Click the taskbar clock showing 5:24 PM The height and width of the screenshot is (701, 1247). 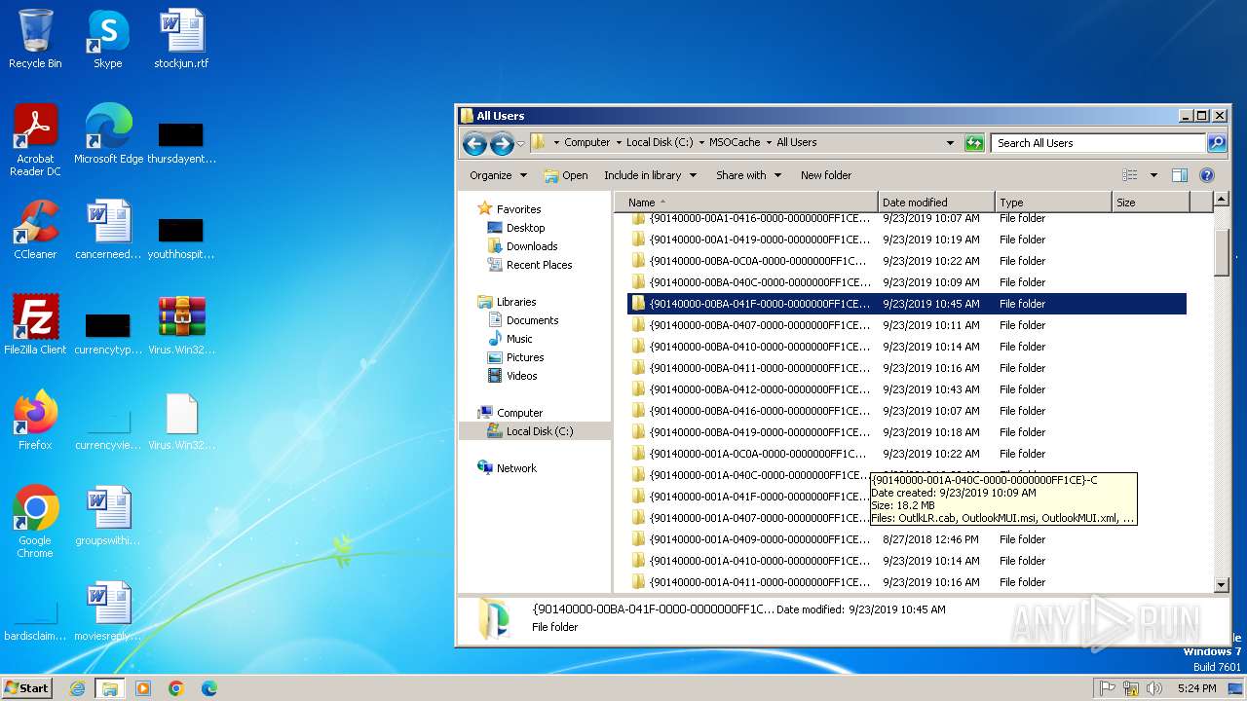[x=1196, y=688]
